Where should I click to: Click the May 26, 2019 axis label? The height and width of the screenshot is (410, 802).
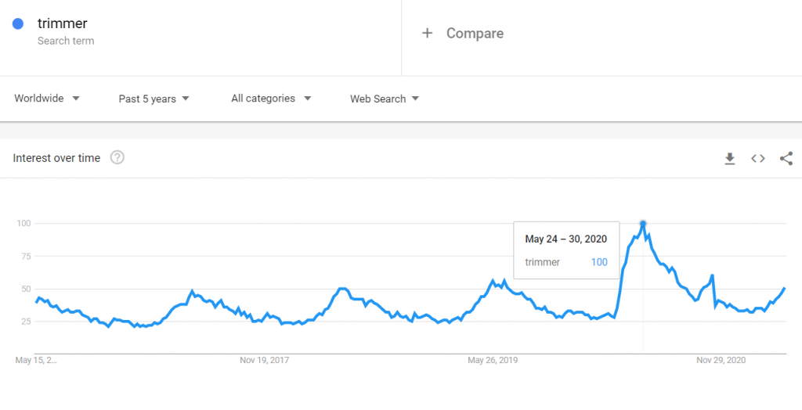pos(493,361)
